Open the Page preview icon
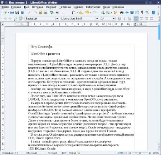This screenshot has height=155, width=161. point(46,13)
